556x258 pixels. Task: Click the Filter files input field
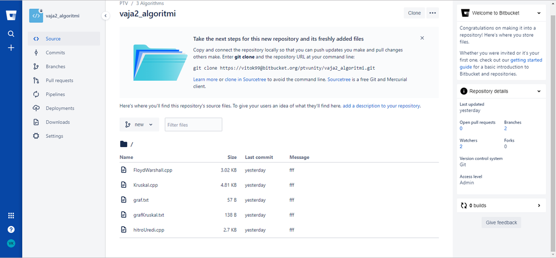pos(194,125)
